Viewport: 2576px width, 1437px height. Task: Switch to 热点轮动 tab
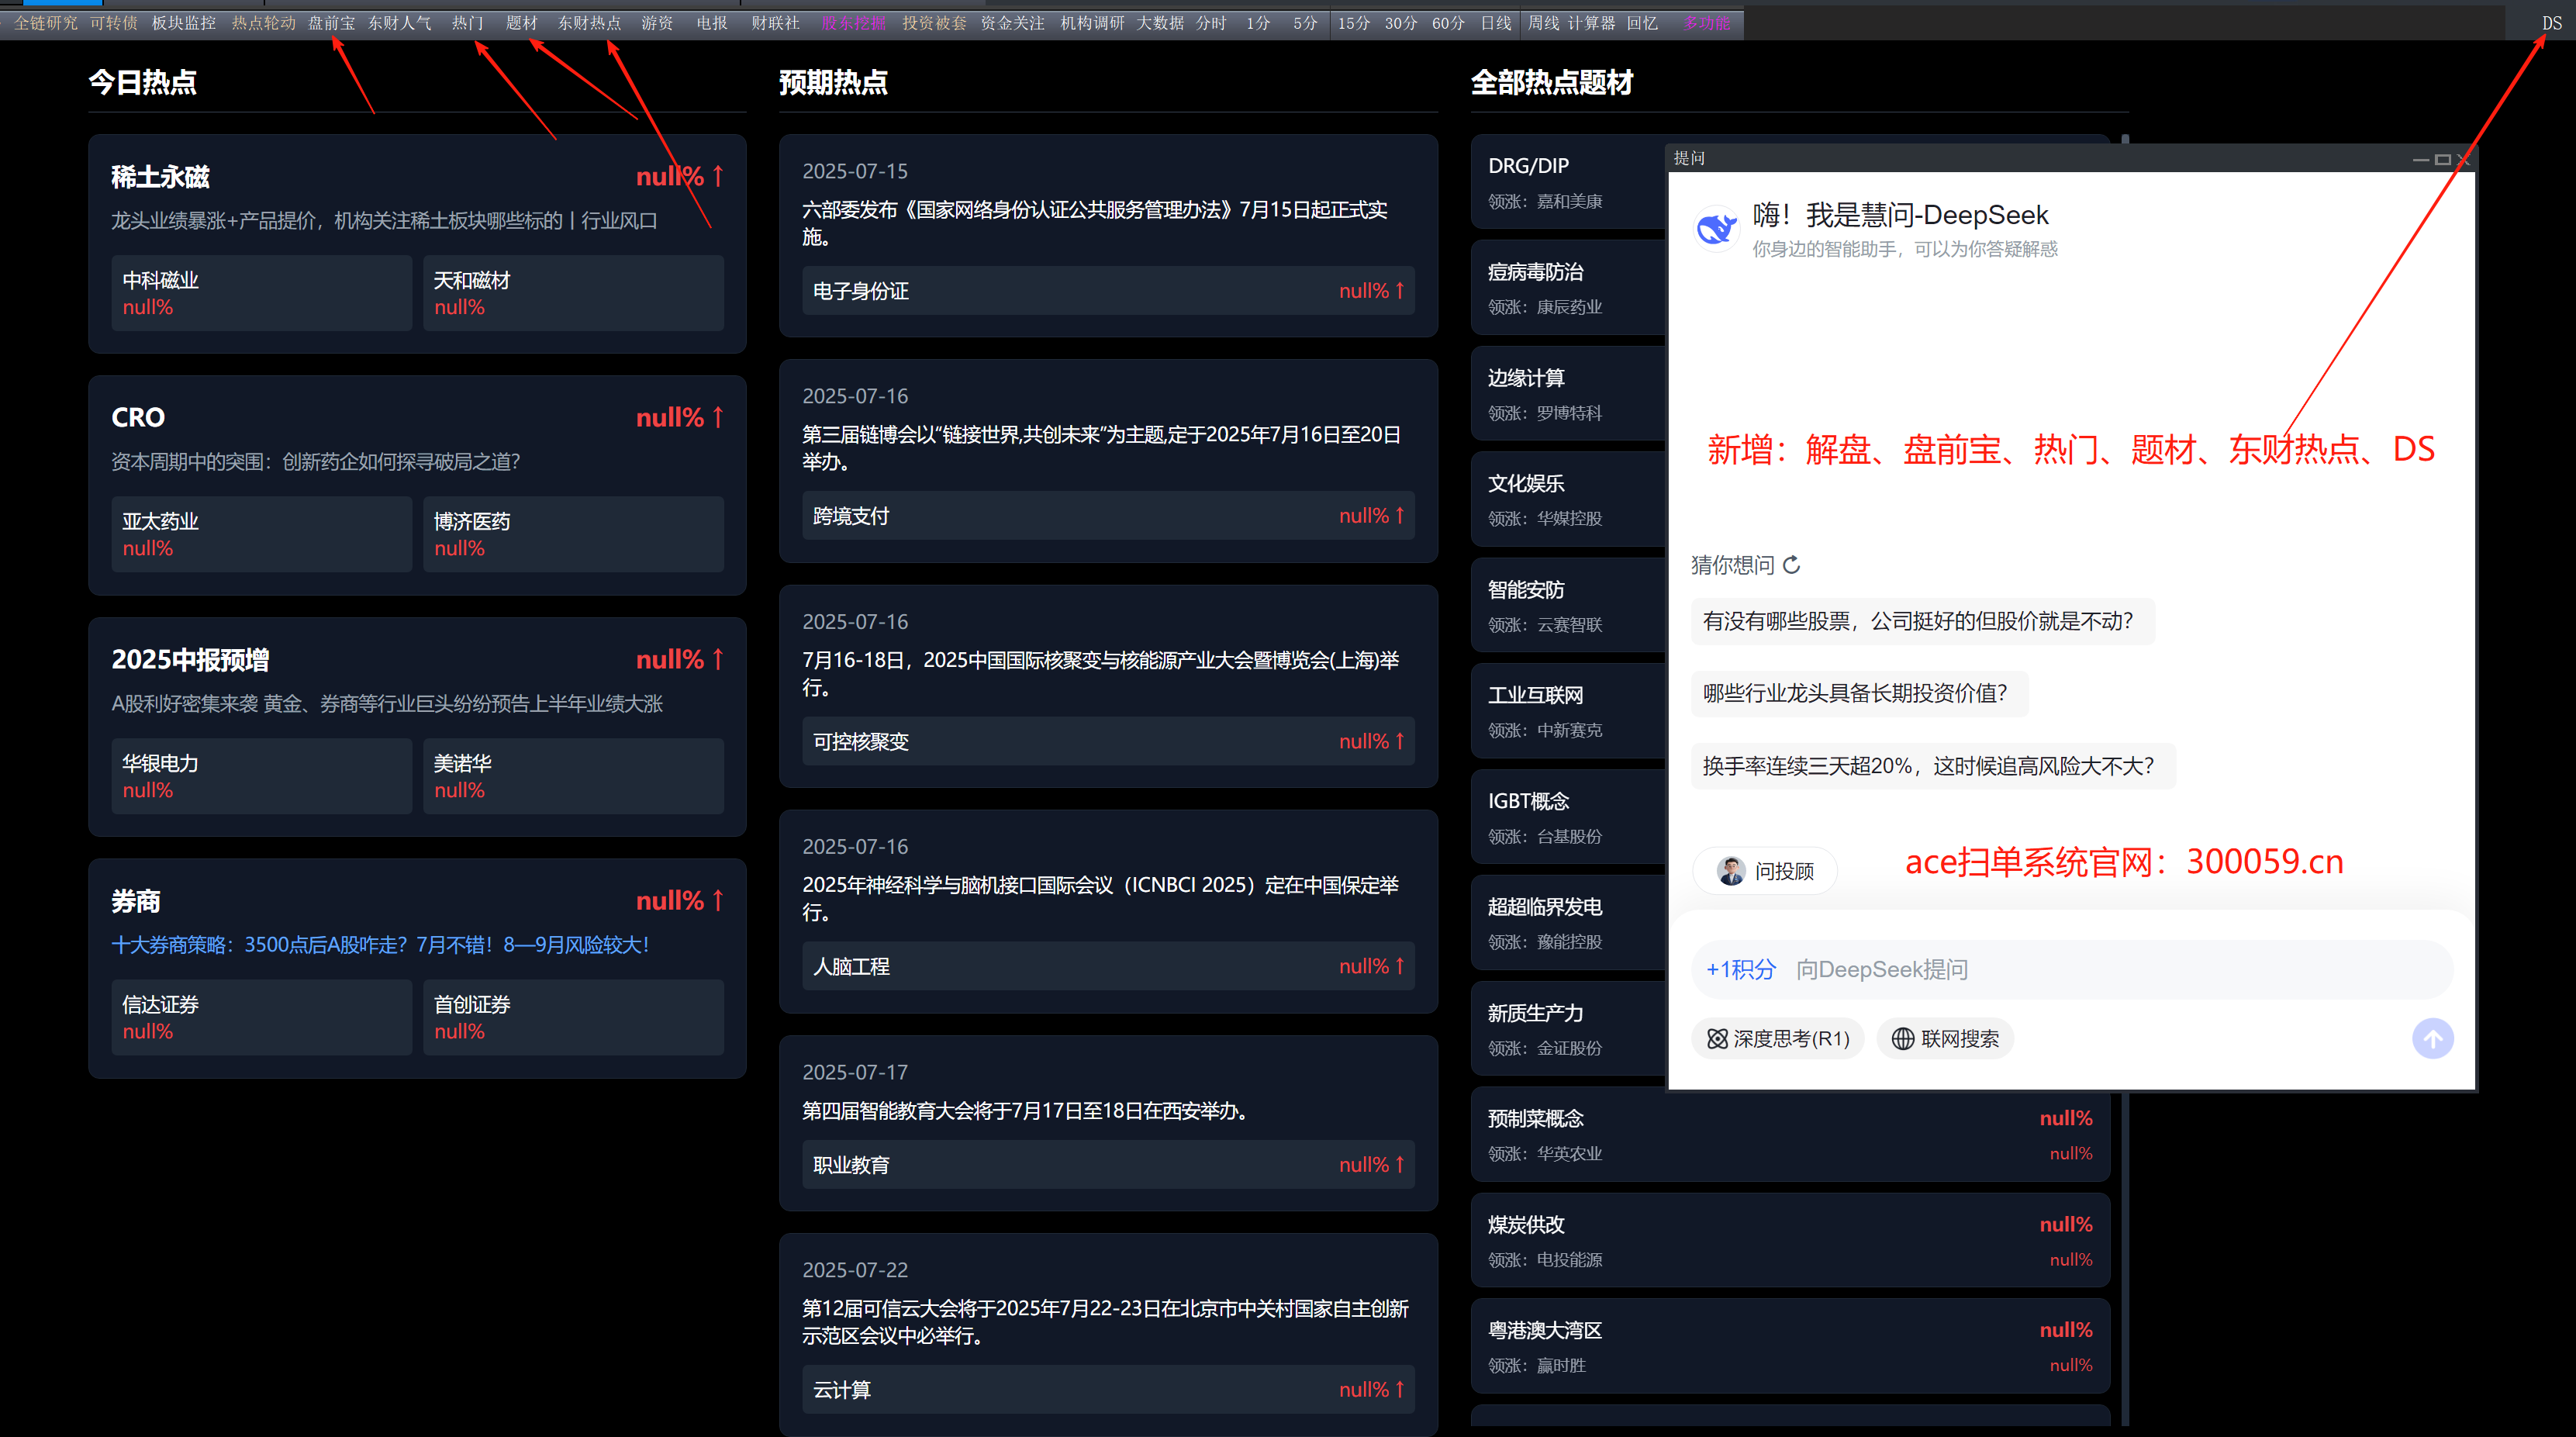pyautogui.click(x=263, y=23)
